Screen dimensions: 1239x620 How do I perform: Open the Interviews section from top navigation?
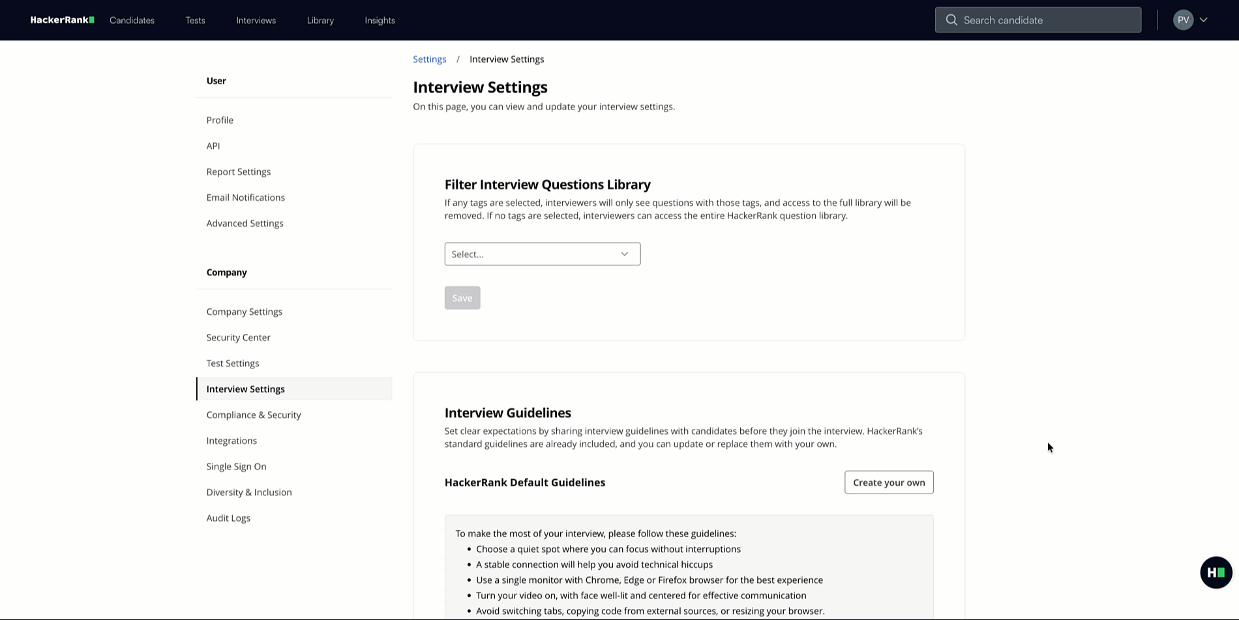tap(255, 20)
